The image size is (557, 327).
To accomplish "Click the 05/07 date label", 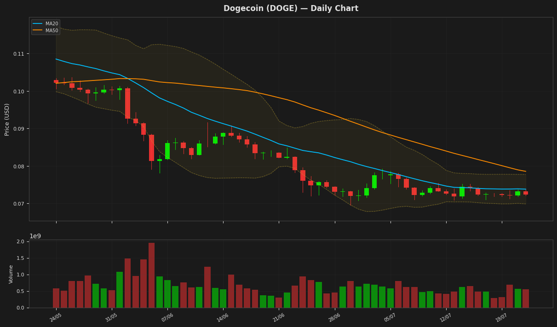I will [x=390, y=317].
